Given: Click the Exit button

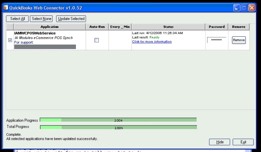Looking at the screenshot, I should coord(243,142).
